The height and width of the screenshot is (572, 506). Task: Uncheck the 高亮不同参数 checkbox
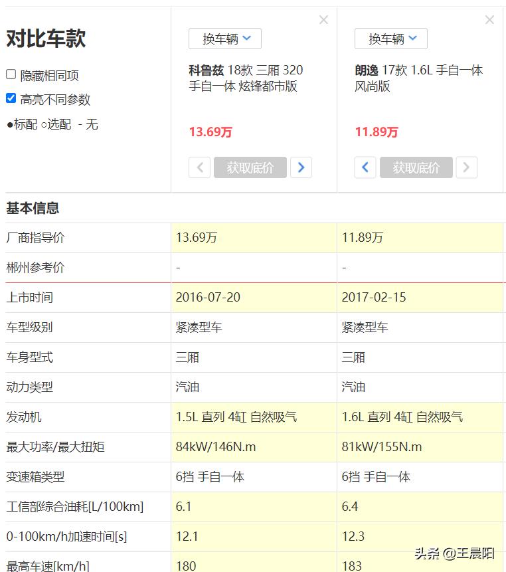[11, 98]
